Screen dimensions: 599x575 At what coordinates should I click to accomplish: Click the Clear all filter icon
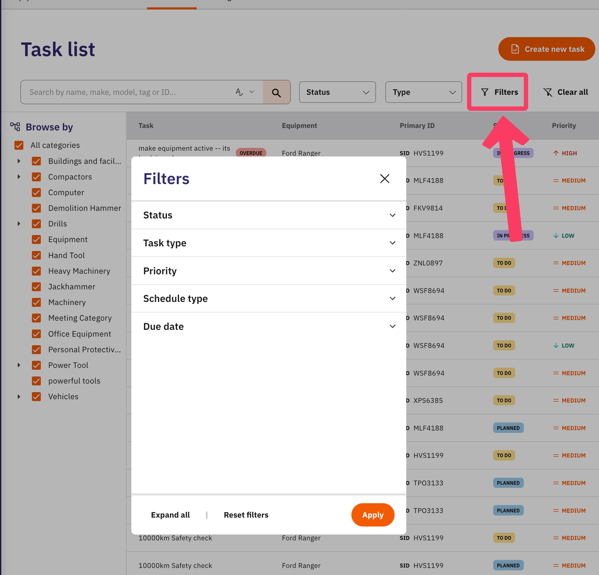tap(548, 92)
